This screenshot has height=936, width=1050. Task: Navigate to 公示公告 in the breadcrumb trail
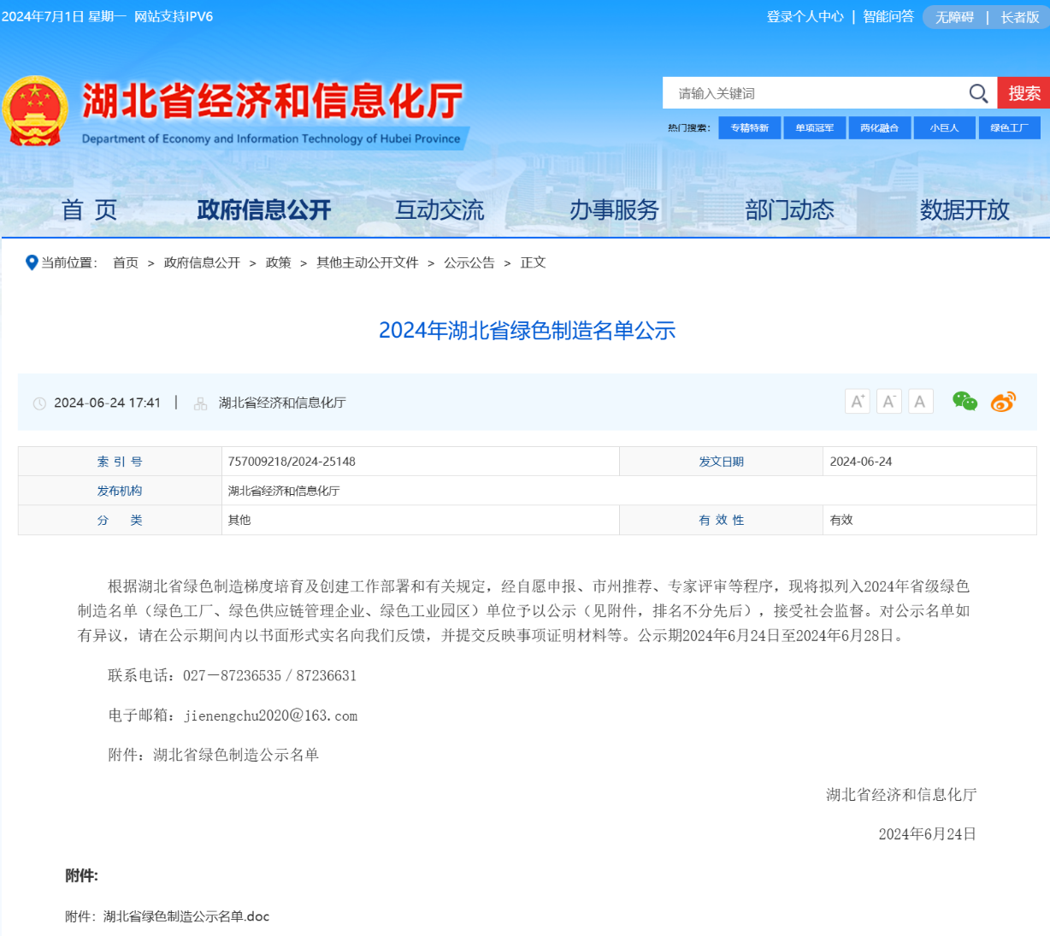point(469,262)
